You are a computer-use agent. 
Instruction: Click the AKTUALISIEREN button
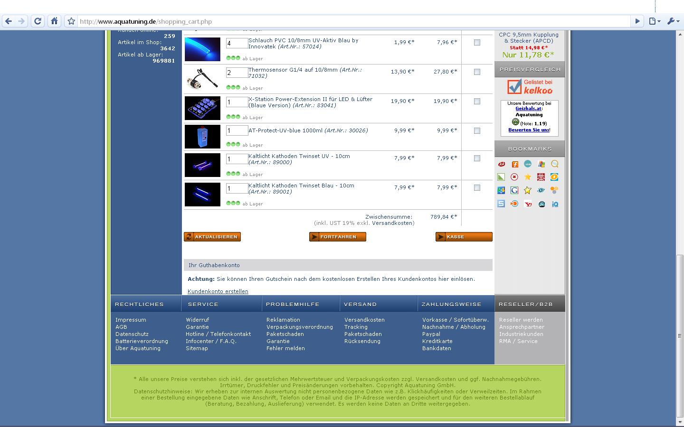tap(212, 237)
